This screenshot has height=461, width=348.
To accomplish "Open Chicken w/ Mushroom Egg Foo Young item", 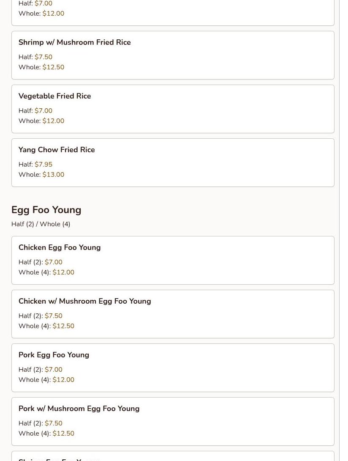I will [84, 301].
